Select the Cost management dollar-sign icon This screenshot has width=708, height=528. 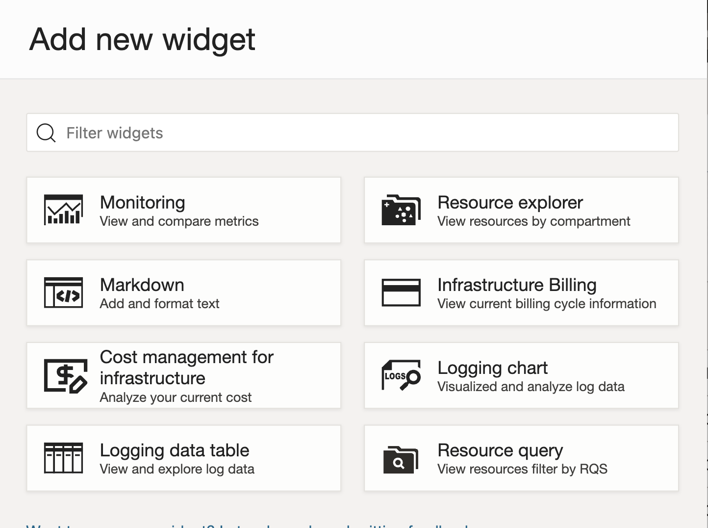coord(66,375)
